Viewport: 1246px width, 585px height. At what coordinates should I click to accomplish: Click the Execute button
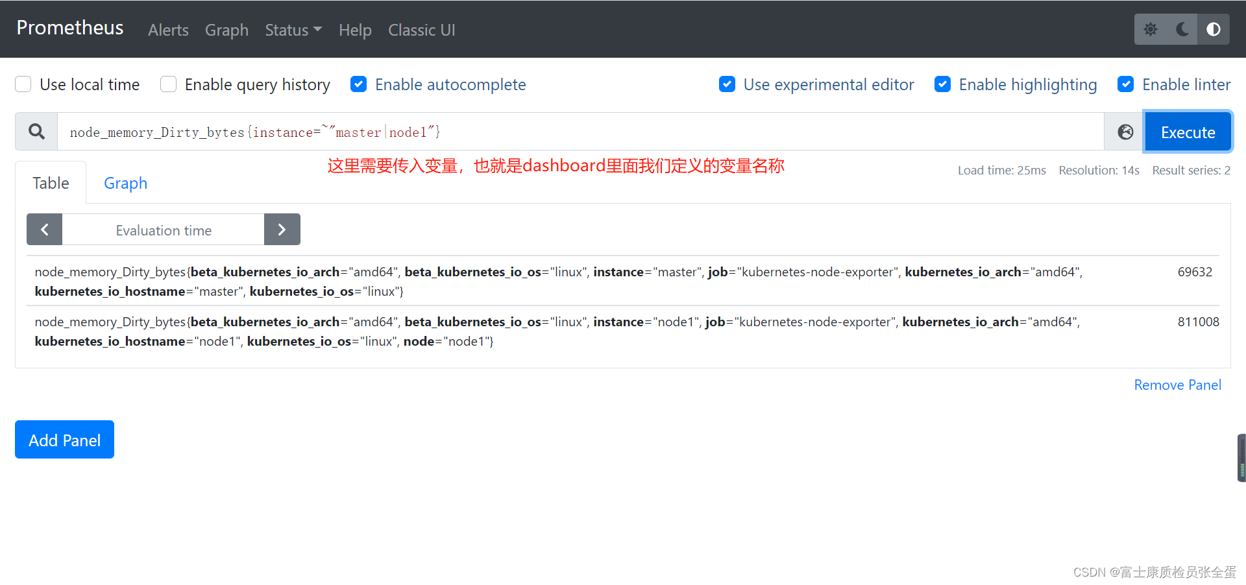tap(1188, 132)
